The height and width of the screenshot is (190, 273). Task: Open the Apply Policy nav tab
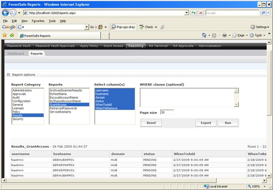tap(89, 46)
